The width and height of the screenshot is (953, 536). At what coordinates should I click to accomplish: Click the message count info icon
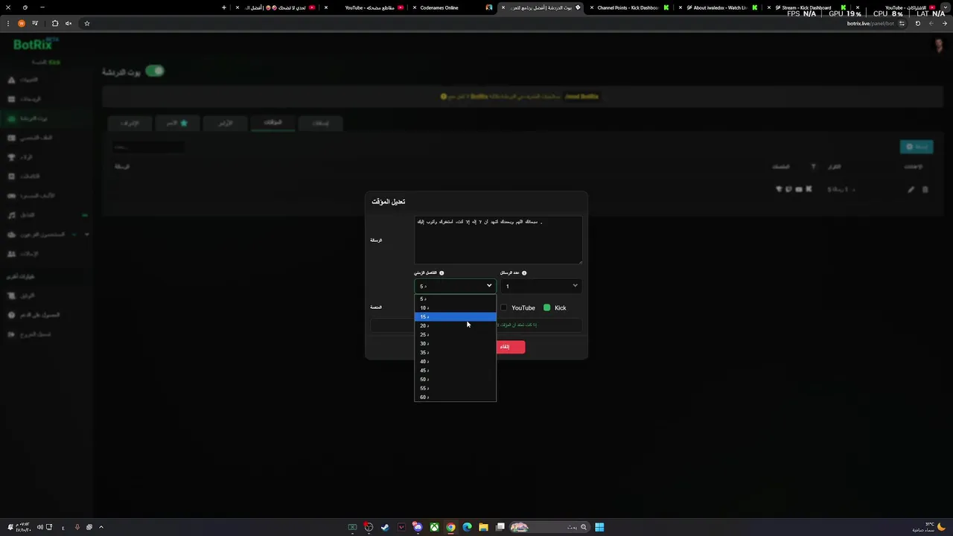point(524,272)
